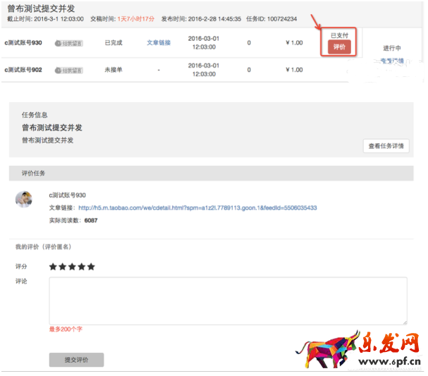The height and width of the screenshot is (376, 428).
Task: Select the fourth rating star
Action: (x=81, y=267)
